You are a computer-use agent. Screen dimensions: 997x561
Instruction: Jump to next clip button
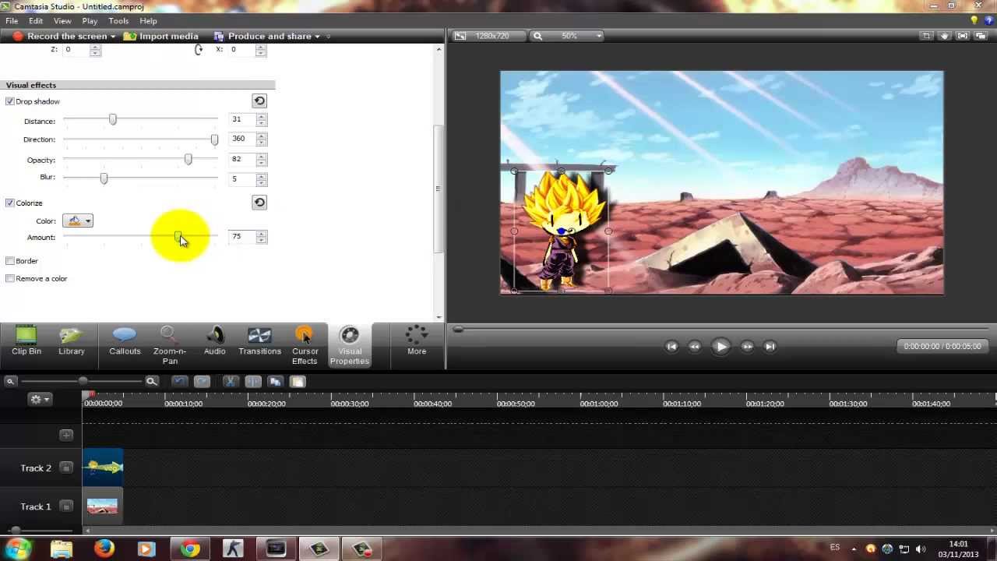click(770, 347)
